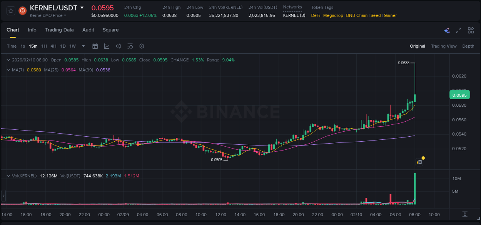Expand chart to fullscreen view

point(458,30)
